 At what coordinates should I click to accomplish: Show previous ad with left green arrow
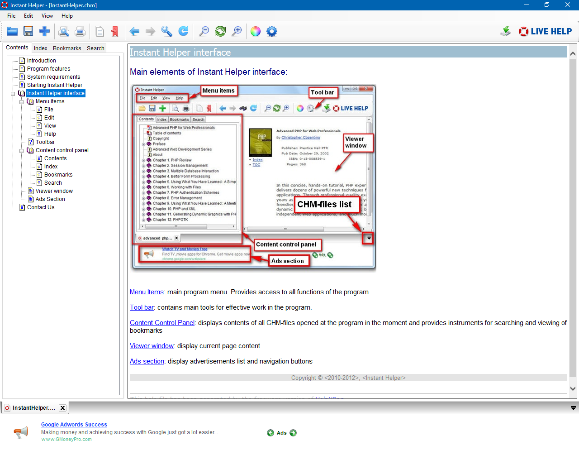click(271, 433)
